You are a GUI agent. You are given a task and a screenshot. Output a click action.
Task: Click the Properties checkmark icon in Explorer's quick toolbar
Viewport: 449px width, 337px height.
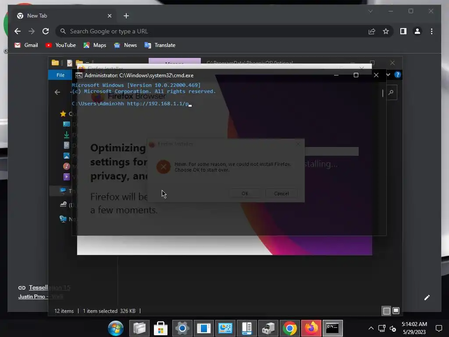click(x=70, y=63)
